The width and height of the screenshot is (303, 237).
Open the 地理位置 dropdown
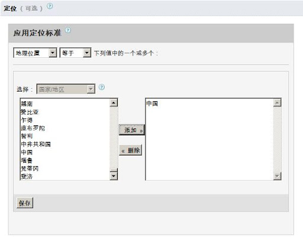click(35, 53)
